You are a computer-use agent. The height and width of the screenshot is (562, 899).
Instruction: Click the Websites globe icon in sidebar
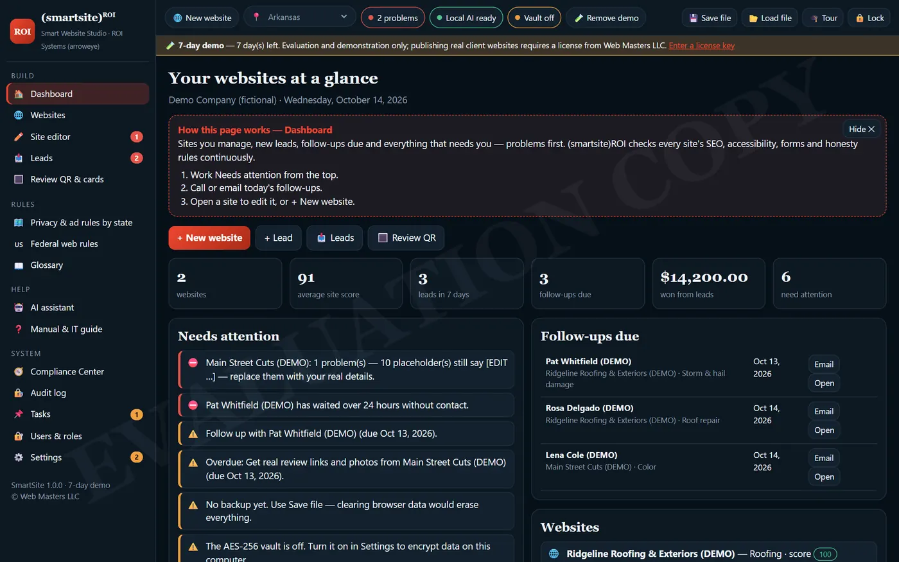pyautogui.click(x=19, y=115)
